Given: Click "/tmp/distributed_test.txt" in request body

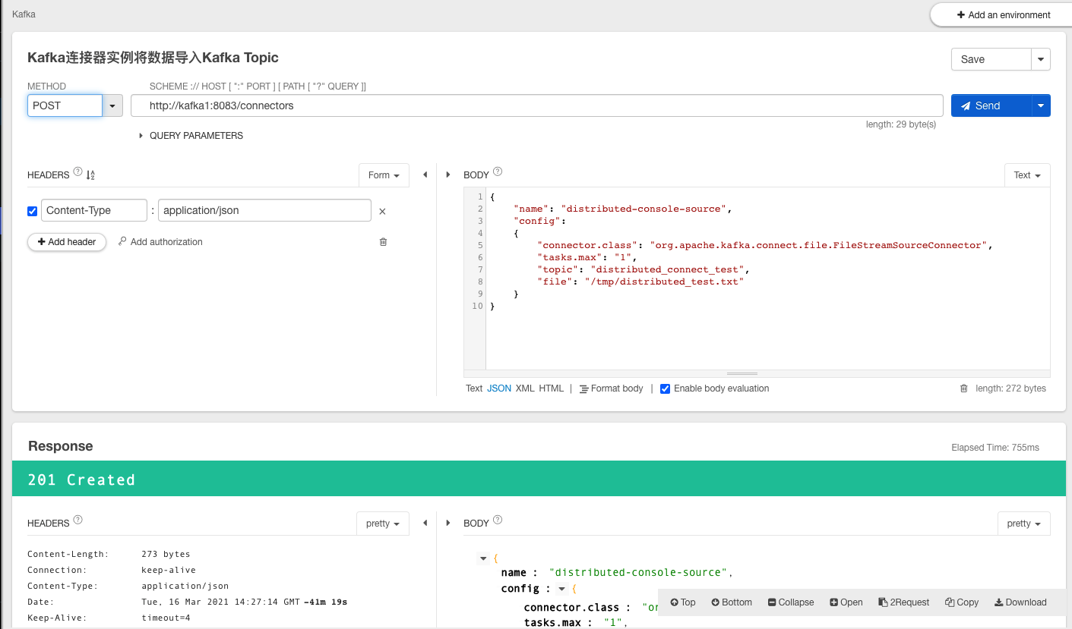Looking at the screenshot, I should pyautogui.click(x=662, y=281).
